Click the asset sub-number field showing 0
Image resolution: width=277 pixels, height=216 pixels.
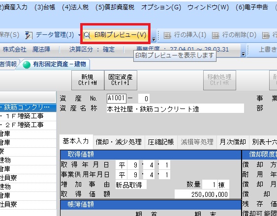144,98
